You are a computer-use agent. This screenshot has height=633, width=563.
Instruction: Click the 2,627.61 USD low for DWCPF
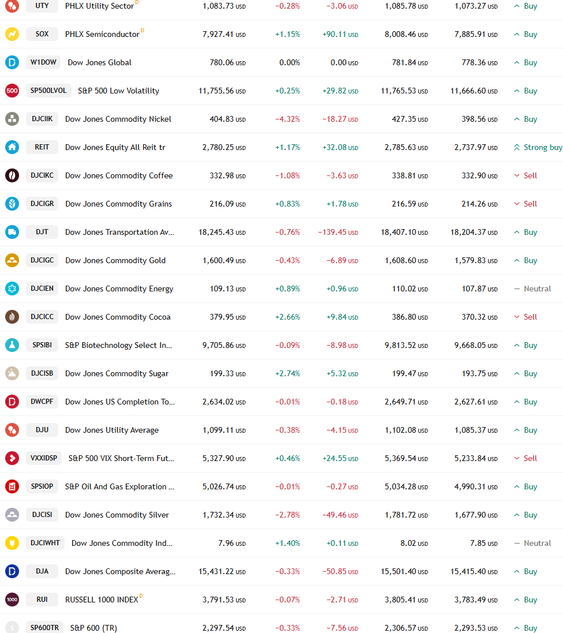pos(476,402)
